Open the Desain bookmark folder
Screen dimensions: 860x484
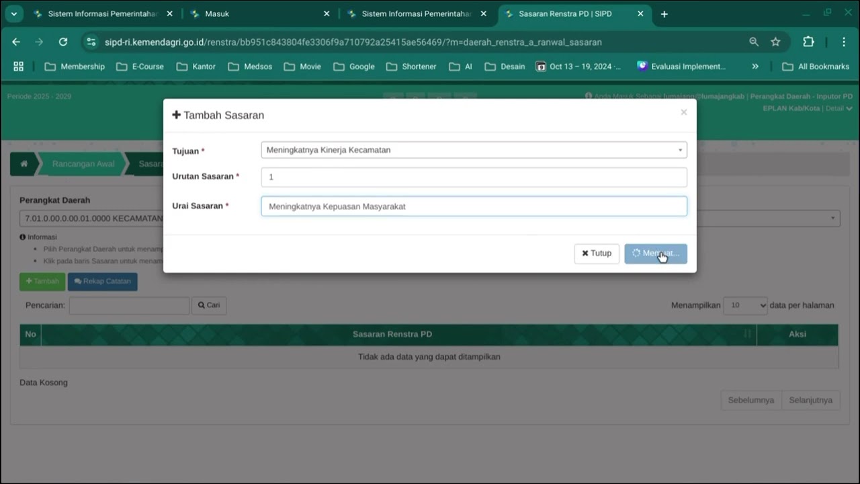[505, 67]
